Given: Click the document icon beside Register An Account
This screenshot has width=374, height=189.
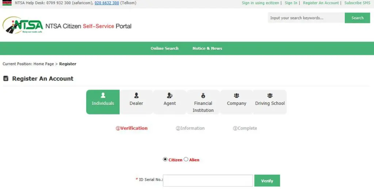Looking at the screenshot, I should coord(6,78).
